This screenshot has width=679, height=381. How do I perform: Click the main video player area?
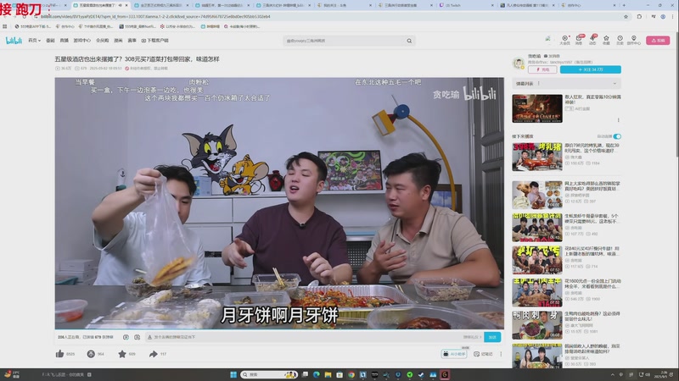[279, 203]
